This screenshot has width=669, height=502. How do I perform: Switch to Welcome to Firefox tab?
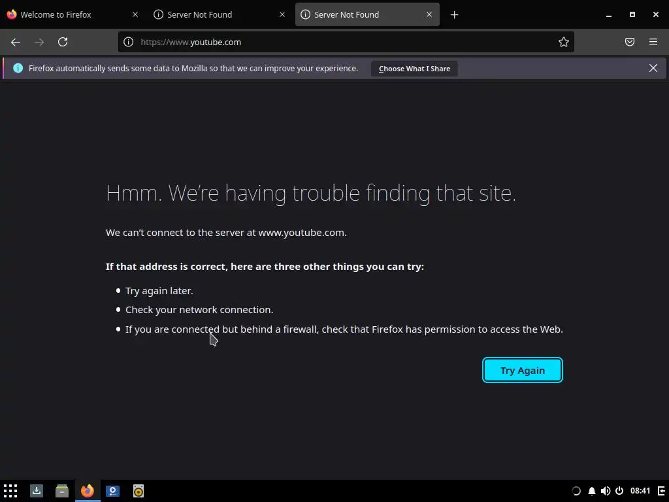coord(73,14)
